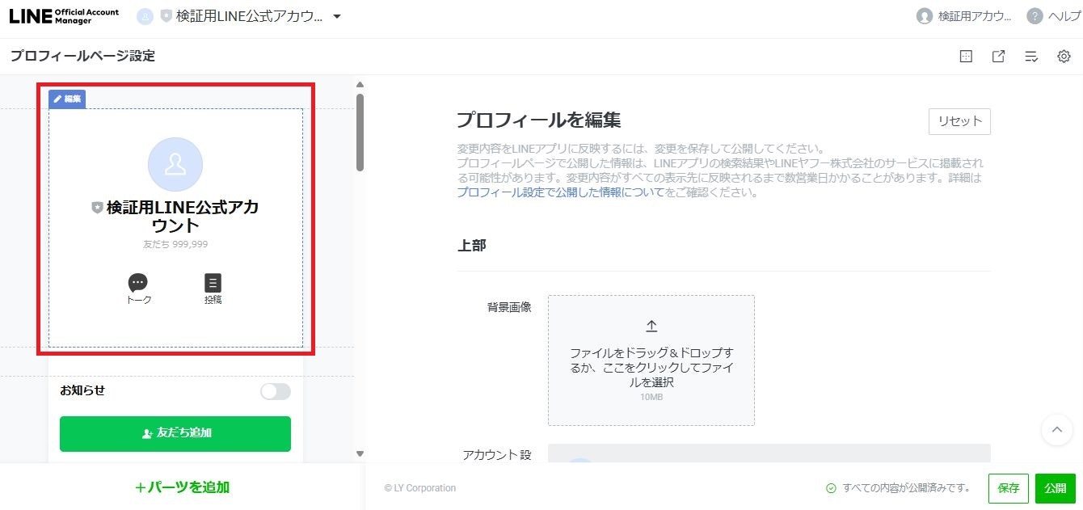Click the preview panel scrollbar thumb
Screen dimensions: 1083x510
(x=360, y=133)
